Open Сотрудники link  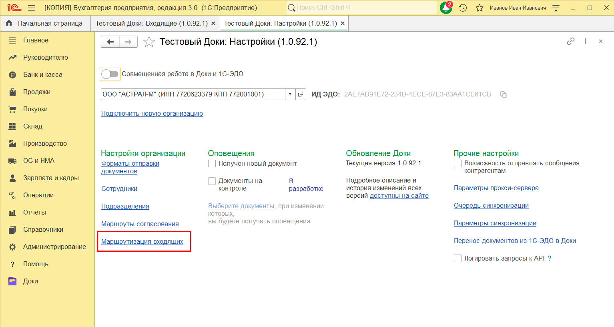pos(119,189)
